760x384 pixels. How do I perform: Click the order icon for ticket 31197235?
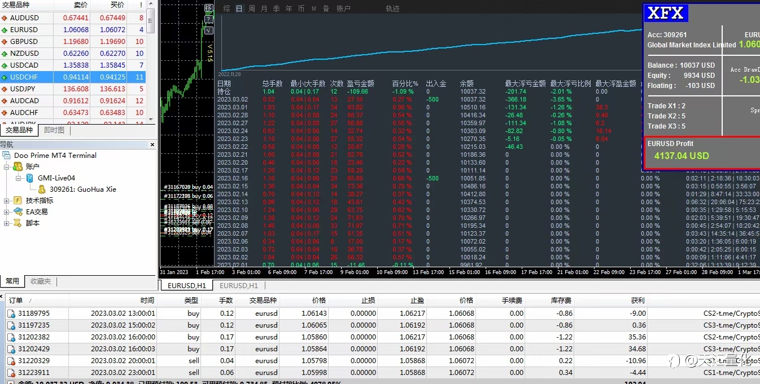click(11, 325)
